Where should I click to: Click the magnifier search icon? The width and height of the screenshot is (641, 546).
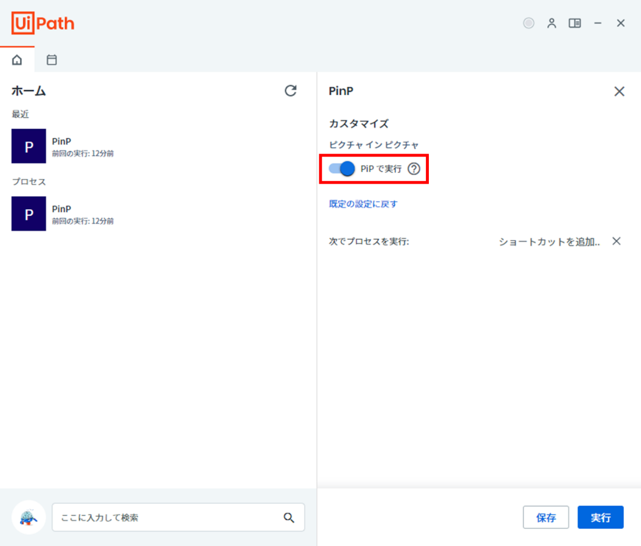[289, 518]
